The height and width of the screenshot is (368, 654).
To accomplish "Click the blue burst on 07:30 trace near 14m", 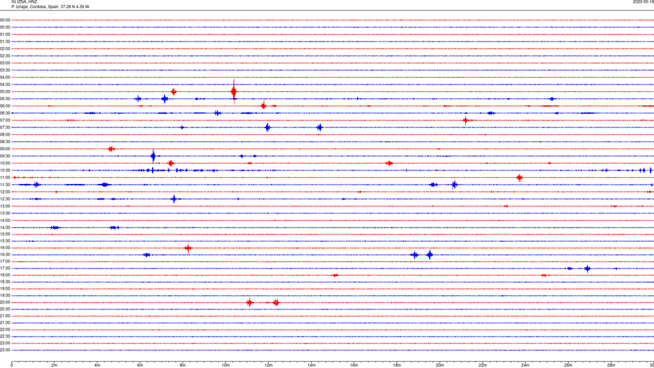I will tap(320, 127).
